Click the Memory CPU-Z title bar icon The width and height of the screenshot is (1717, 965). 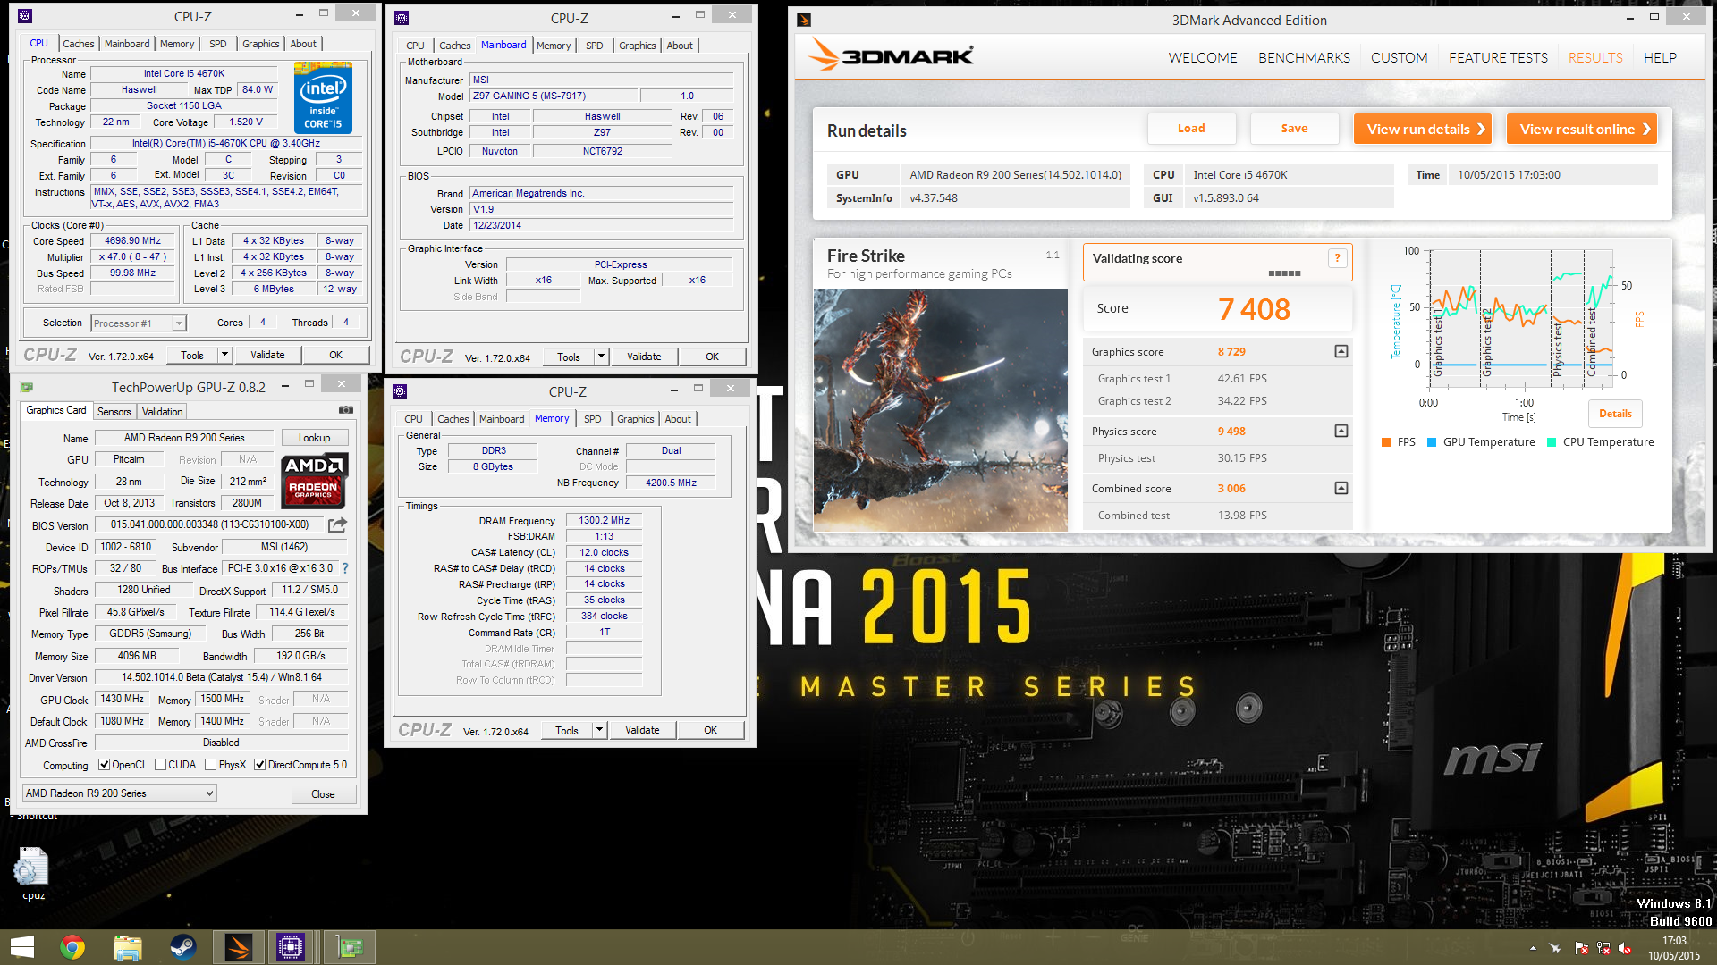coord(400,391)
